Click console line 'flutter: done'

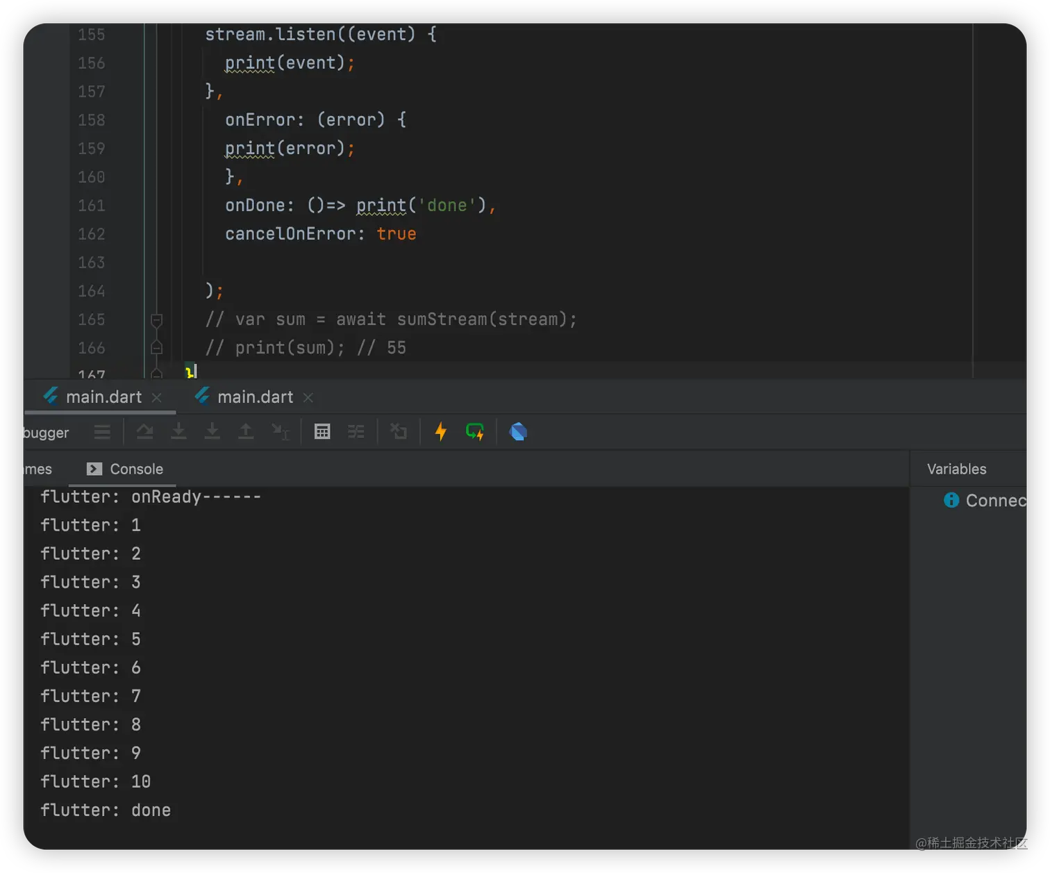[106, 810]
